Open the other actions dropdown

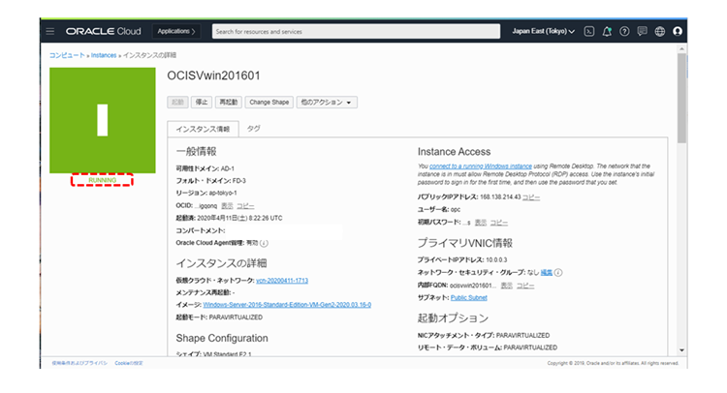tap(327, 103)
